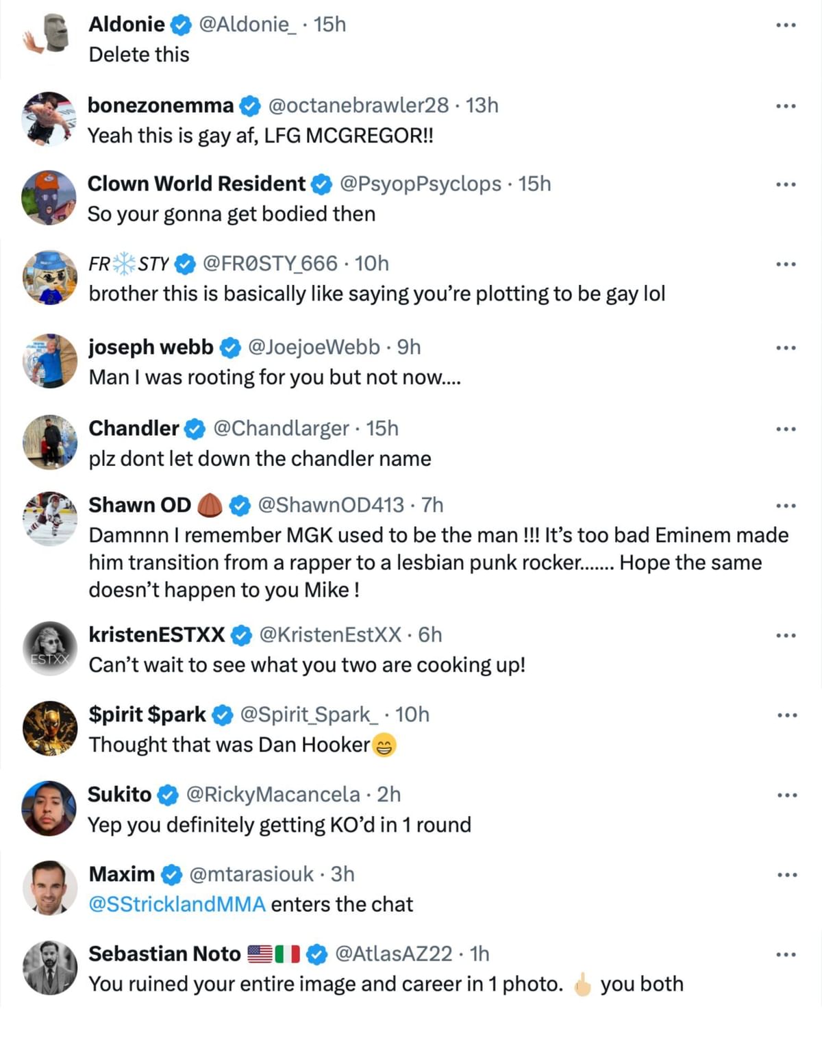Open the @octanebrawler28 handle link
Screen dimensions: 822x1064
click(x=358, y=106)
